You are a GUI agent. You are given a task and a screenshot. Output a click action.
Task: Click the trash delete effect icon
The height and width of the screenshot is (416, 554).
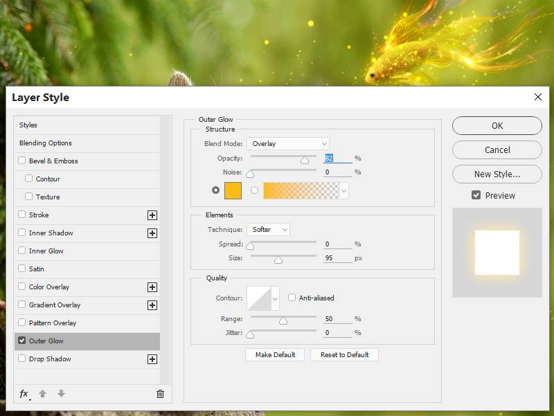click(160, 394)
